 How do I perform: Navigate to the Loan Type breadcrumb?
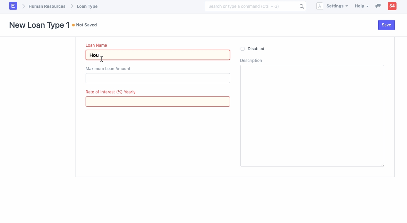click(87, 6)
